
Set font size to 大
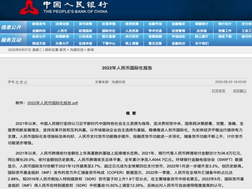17,82
